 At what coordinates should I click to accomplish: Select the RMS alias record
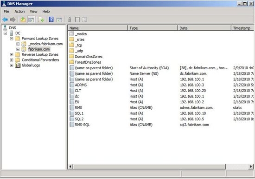point(161,107)
